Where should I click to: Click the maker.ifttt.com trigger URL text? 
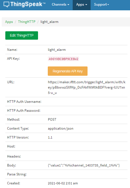[x=87, y=87]
